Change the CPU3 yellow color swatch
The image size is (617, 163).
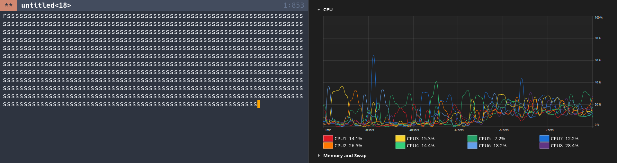coord(400,139)
